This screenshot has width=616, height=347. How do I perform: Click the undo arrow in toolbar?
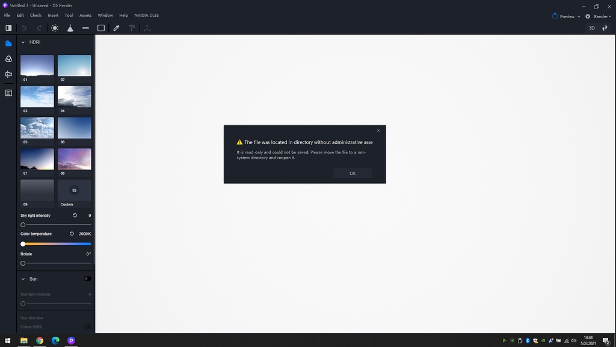click(24, 28)
